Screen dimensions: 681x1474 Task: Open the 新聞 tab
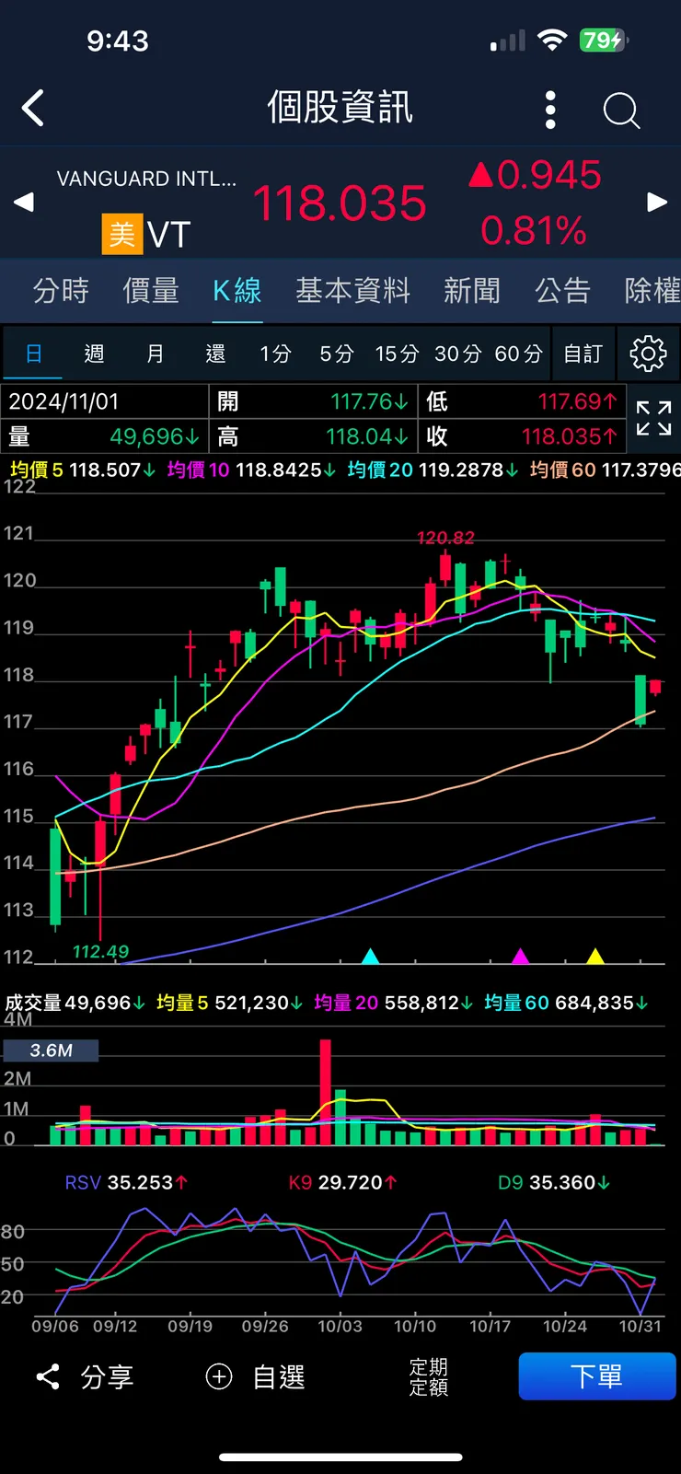pos(472,291)
